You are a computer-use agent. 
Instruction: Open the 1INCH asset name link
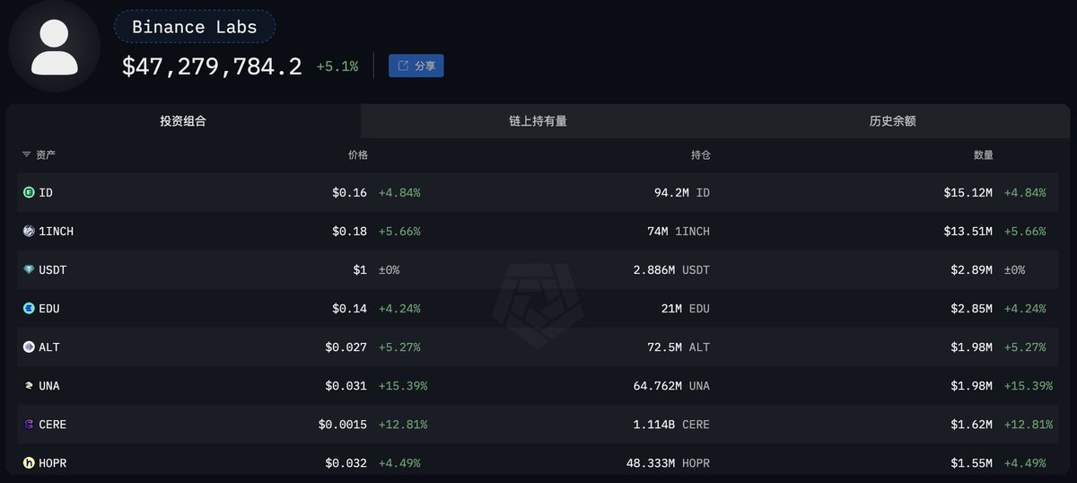[x=57, y=232]
